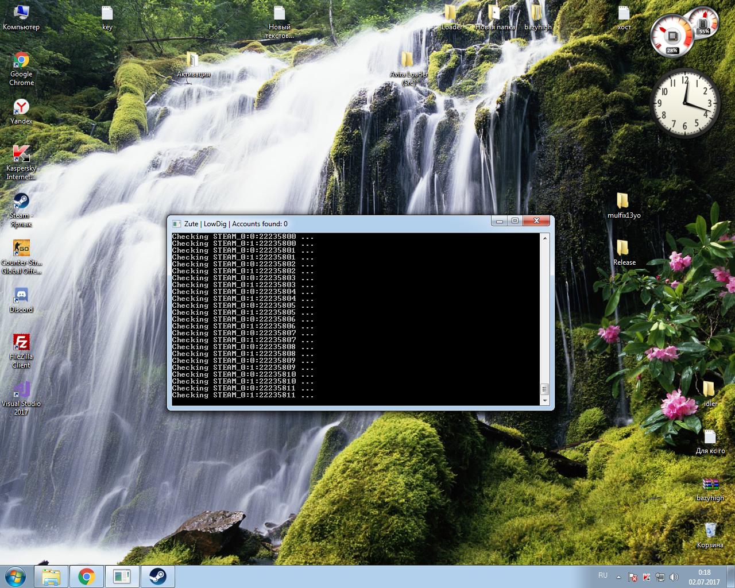
Task: Launch Yandex browser from desktop
Action: pyautogui.click(x=21, y=107)
